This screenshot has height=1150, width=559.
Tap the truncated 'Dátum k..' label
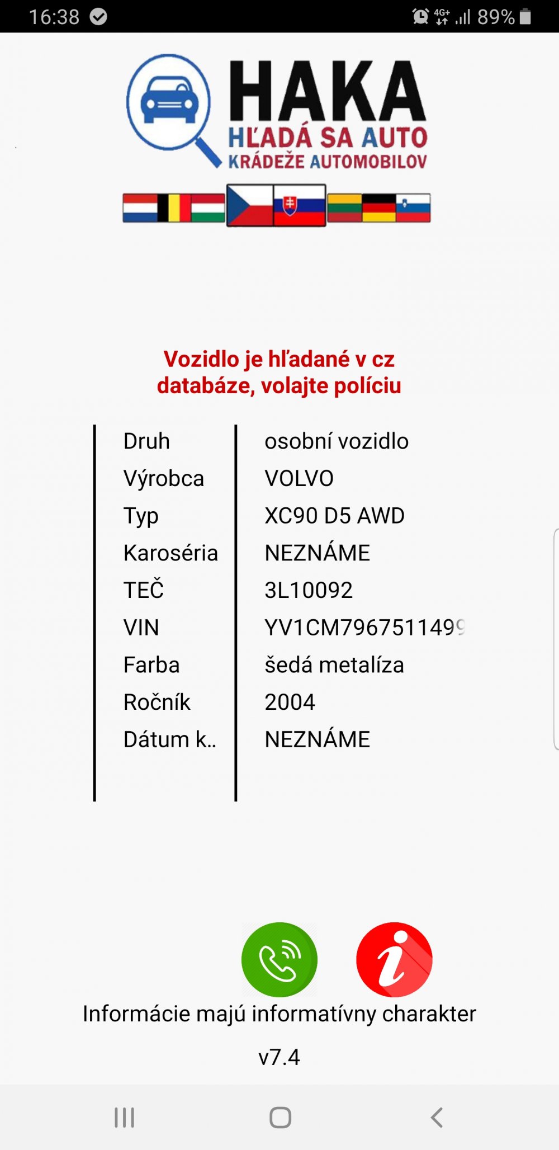tap(170, 739)
